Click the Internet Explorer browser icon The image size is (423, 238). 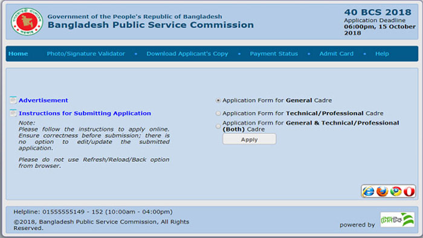(369, 191)
